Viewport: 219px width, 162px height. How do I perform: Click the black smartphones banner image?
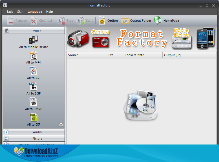(x=205, y=38)
